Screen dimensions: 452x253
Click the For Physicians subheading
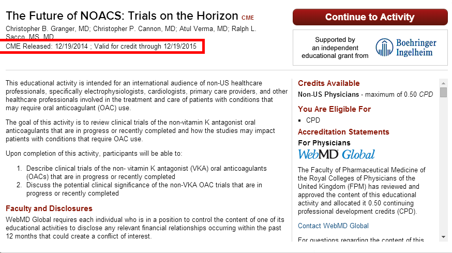(324, 143)
